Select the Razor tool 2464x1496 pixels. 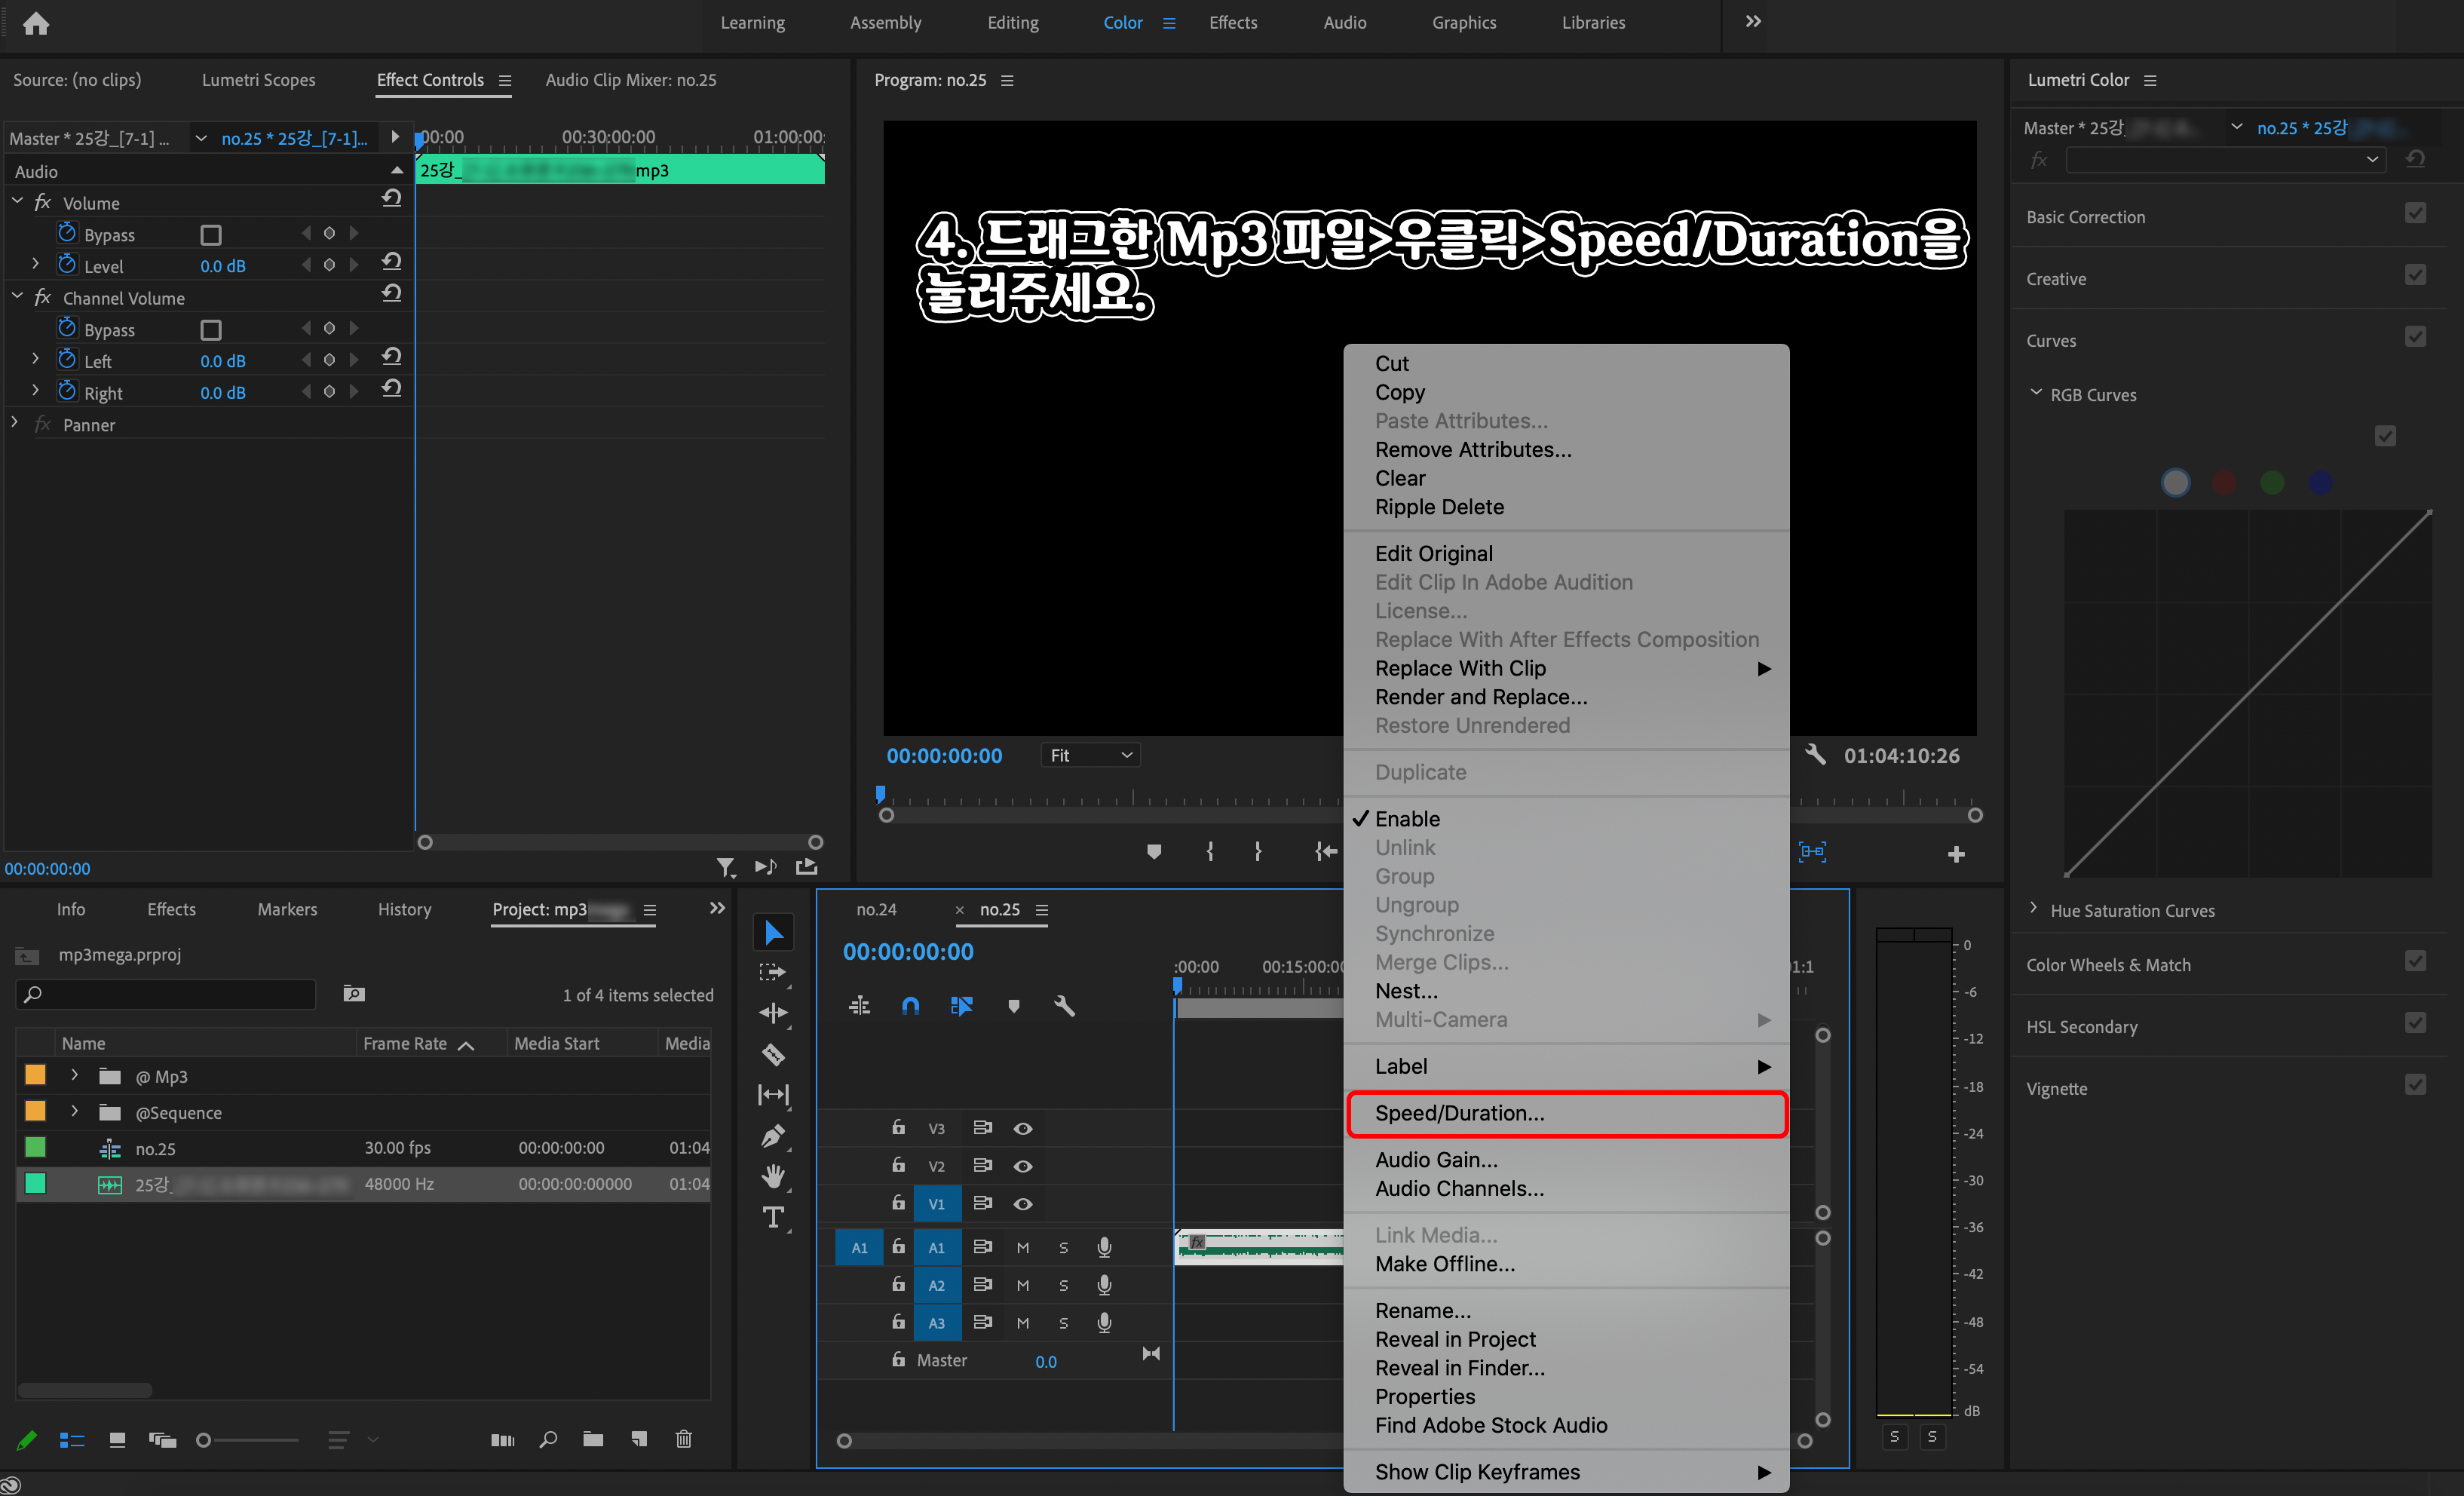(x=773, y=1054)
